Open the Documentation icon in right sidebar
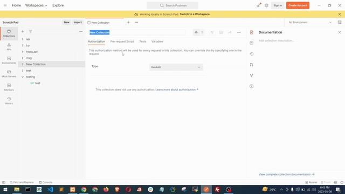The image size is (345, 194). click(252, 32)
